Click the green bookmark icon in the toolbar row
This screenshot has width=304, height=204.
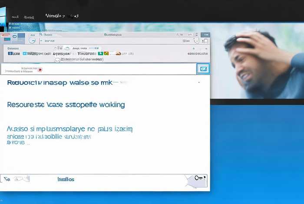[x=100, y=53]
